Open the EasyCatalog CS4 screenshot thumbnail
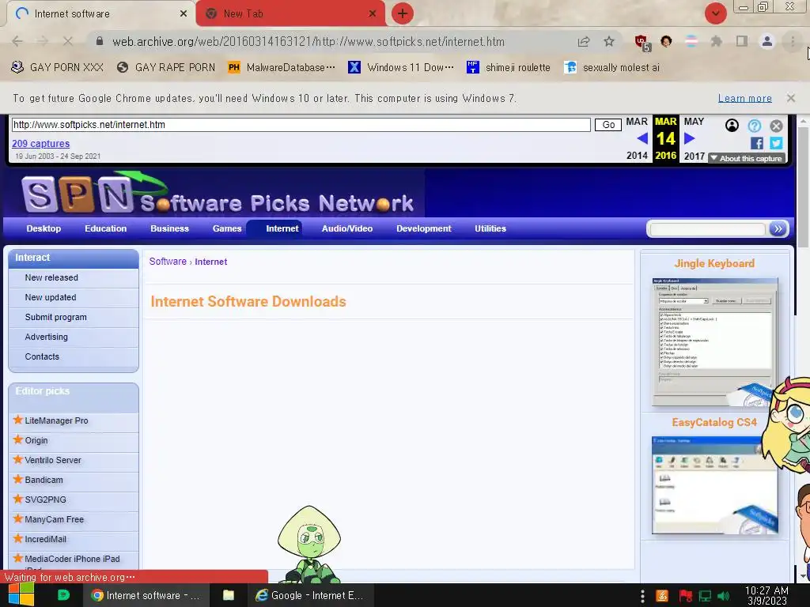 coord(715,485)
